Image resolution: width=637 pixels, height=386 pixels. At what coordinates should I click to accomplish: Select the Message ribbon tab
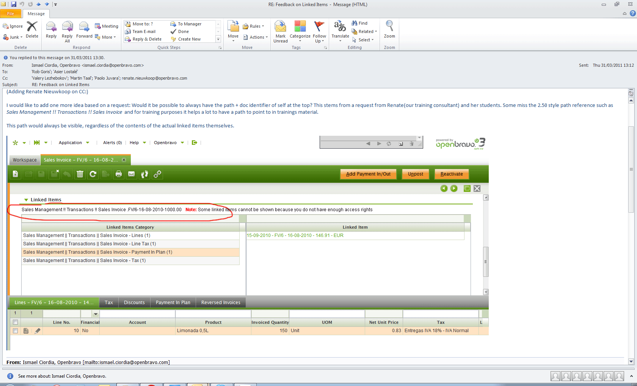36,14
